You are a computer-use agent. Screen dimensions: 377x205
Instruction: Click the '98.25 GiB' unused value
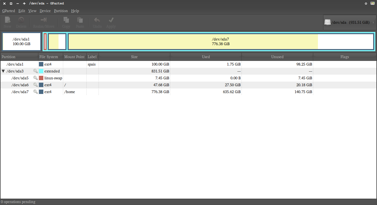(x=304, y=64)
